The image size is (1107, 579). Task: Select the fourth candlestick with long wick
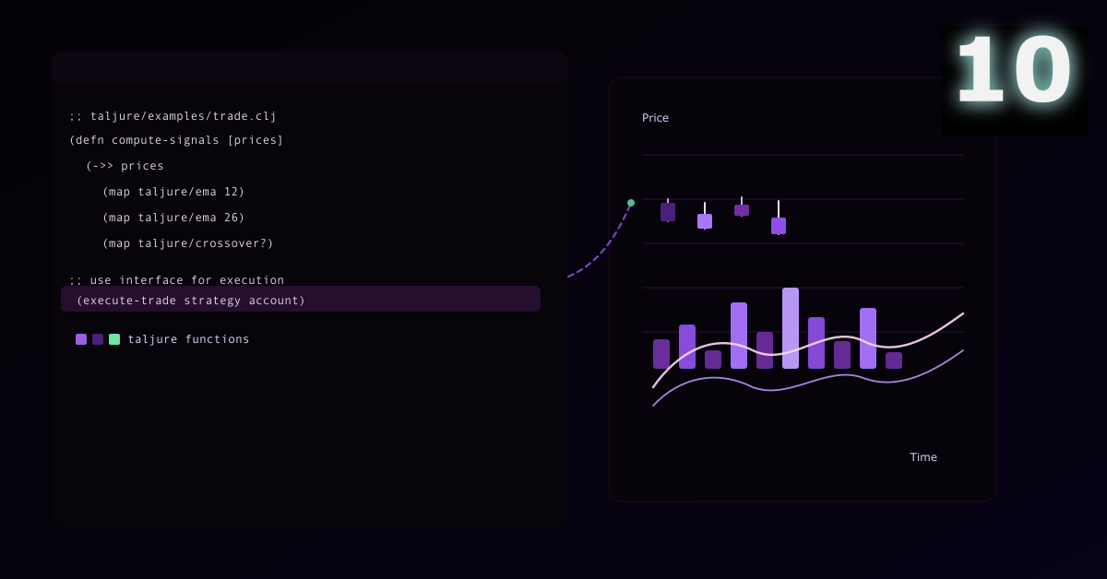(x=779, y=225)
